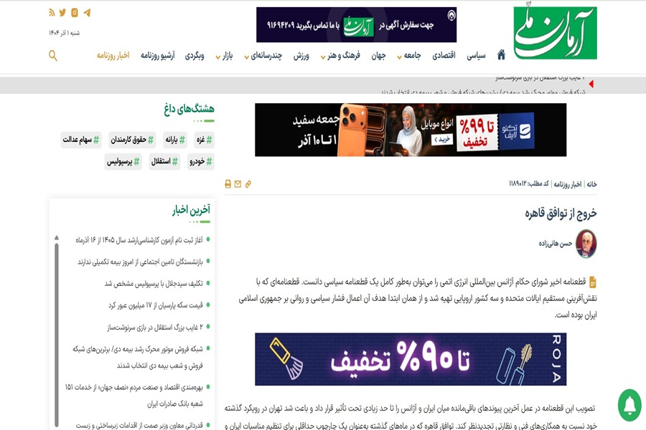Email the article via envelope icon
This screenshot has width=646, height=430.
[x=238, y=184]
